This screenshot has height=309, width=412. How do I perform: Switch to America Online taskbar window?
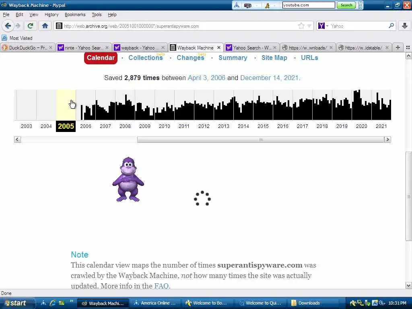(155, 303)
